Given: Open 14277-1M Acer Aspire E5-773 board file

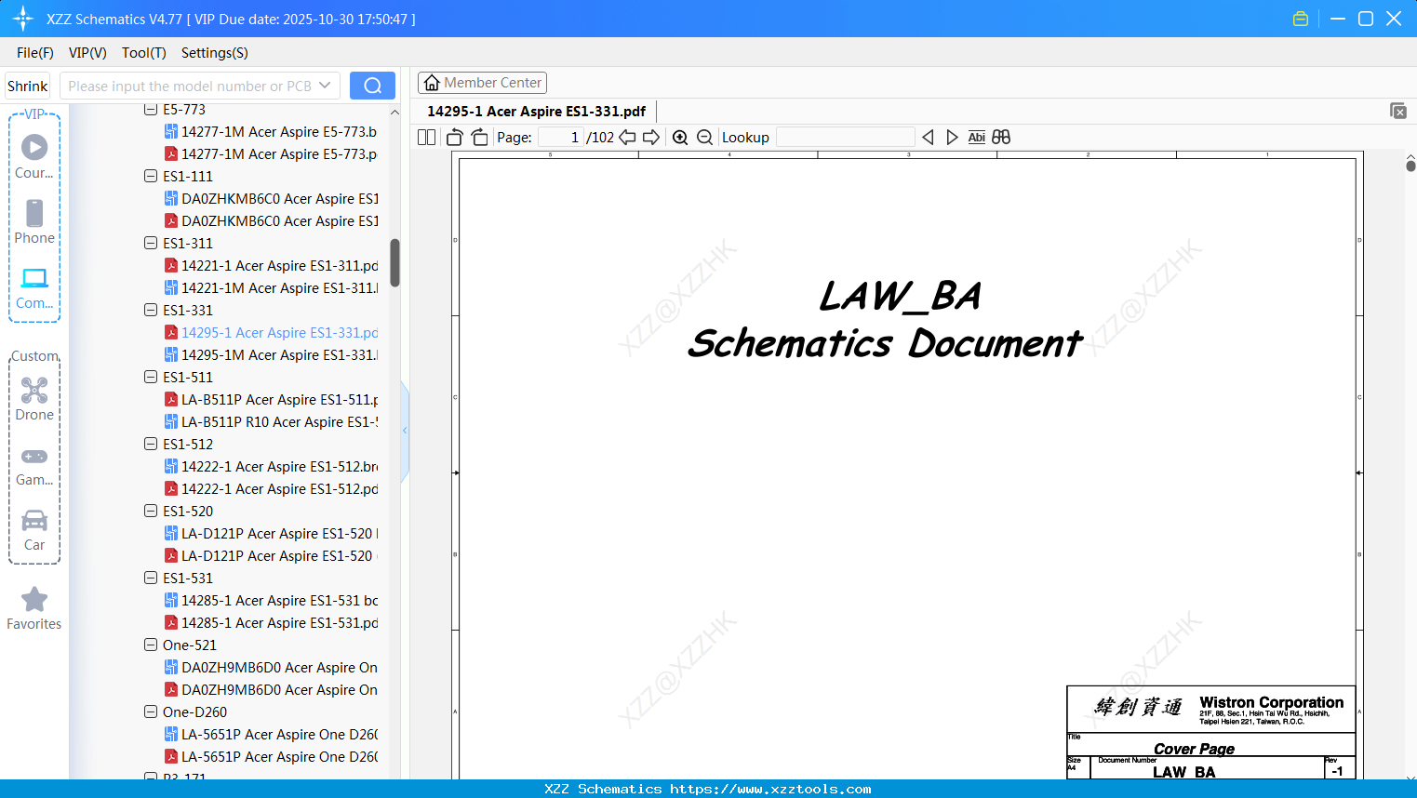Looking at the screenshot, I should tap(271, 132).
